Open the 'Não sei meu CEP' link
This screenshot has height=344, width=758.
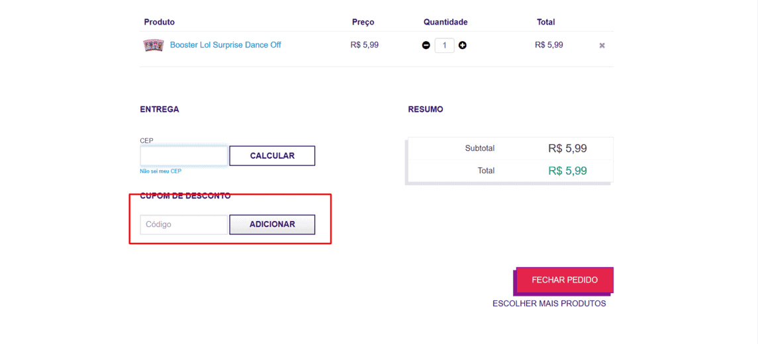(x=160, y=171)
